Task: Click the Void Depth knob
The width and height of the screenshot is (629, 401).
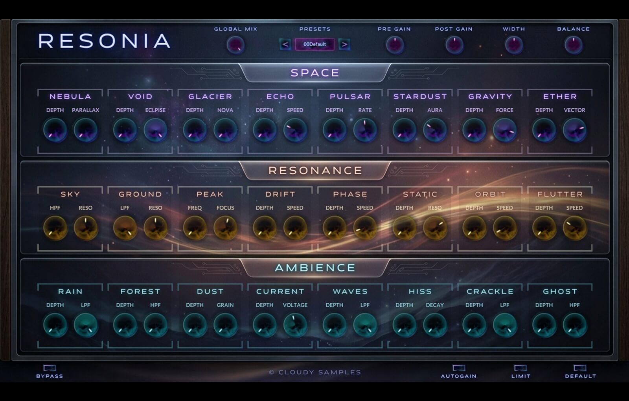Action: tap(125, 130)
